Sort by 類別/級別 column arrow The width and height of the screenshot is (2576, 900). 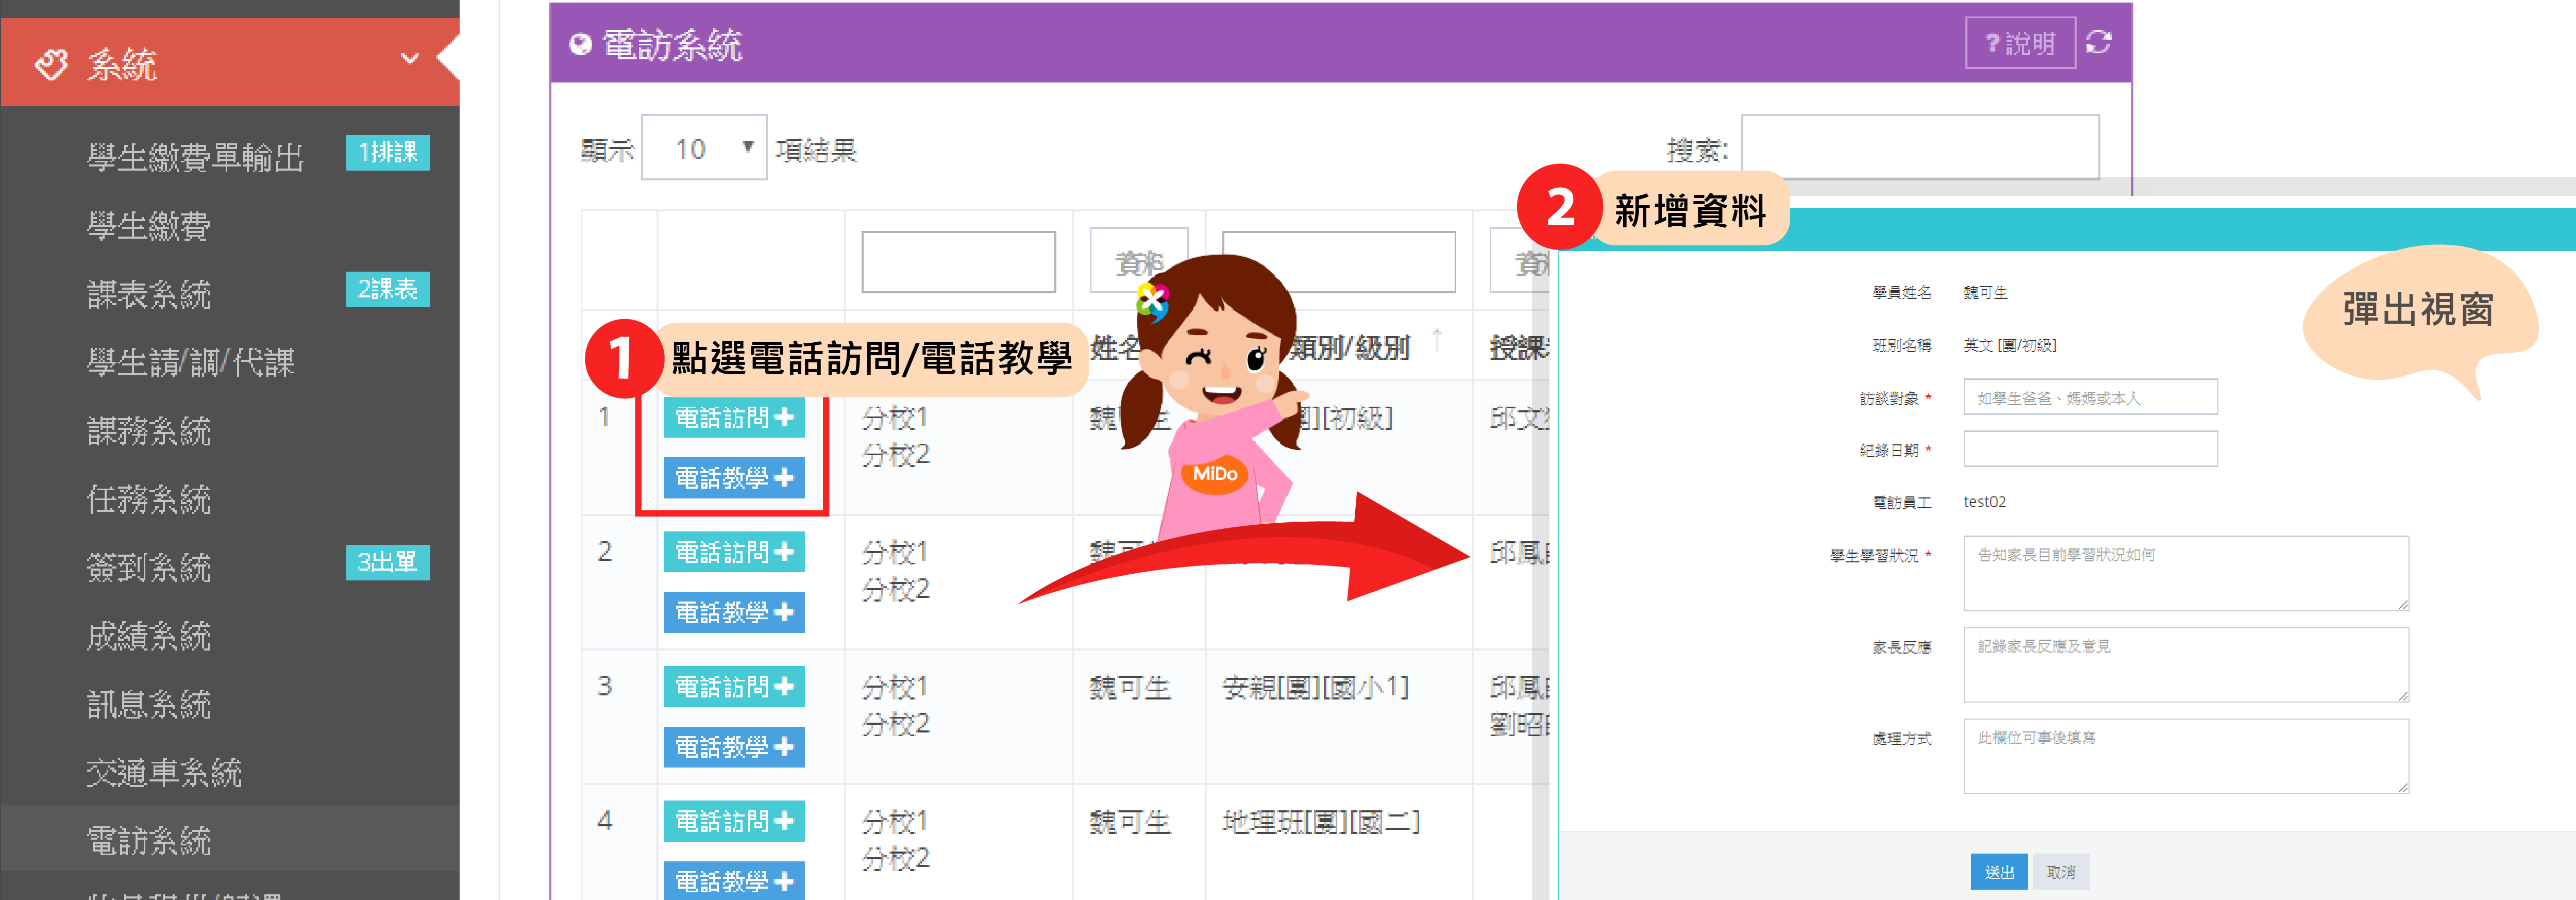tap(1437, 340)
